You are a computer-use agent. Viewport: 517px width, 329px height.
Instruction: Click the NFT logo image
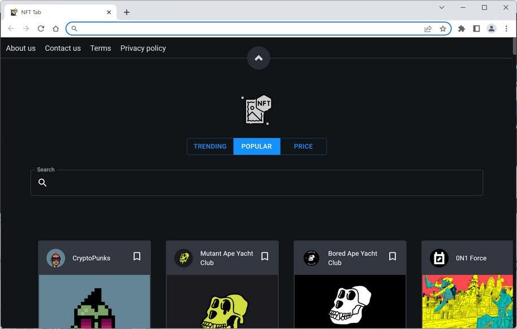(257, 110)
